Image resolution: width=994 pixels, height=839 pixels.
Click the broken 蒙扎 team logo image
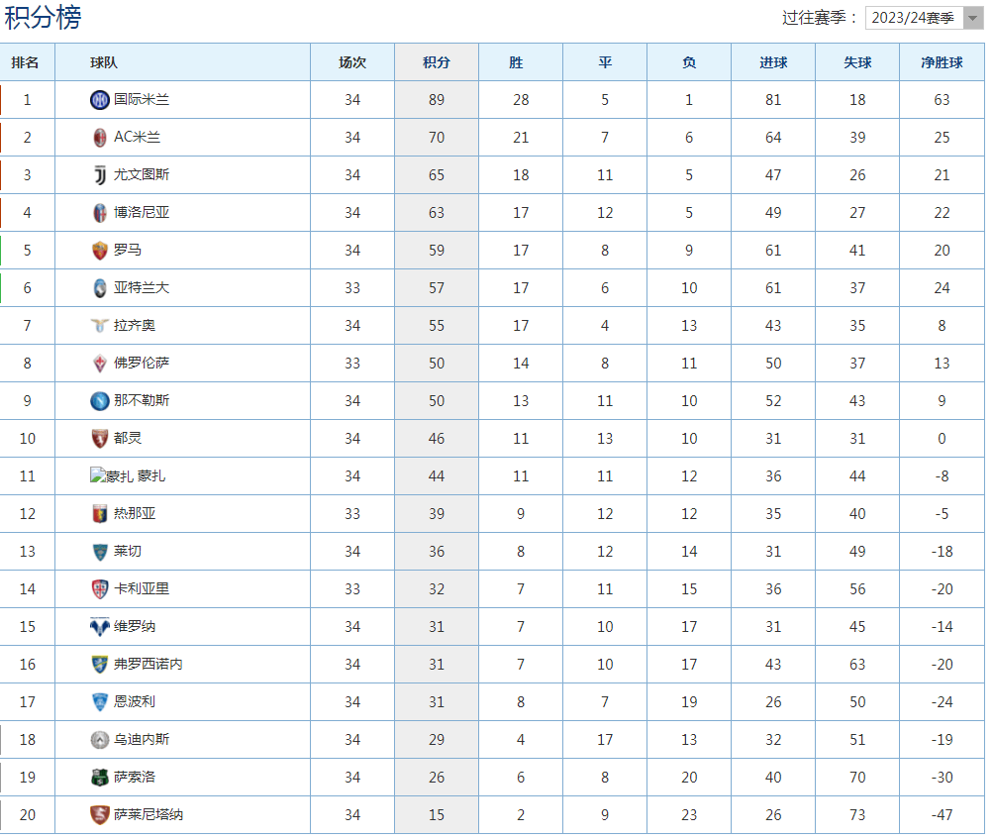[111, 476]
